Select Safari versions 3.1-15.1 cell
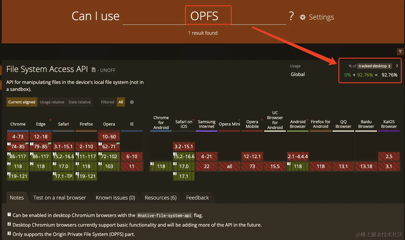The height and width of the screenshot is (240, 405). 63,147
